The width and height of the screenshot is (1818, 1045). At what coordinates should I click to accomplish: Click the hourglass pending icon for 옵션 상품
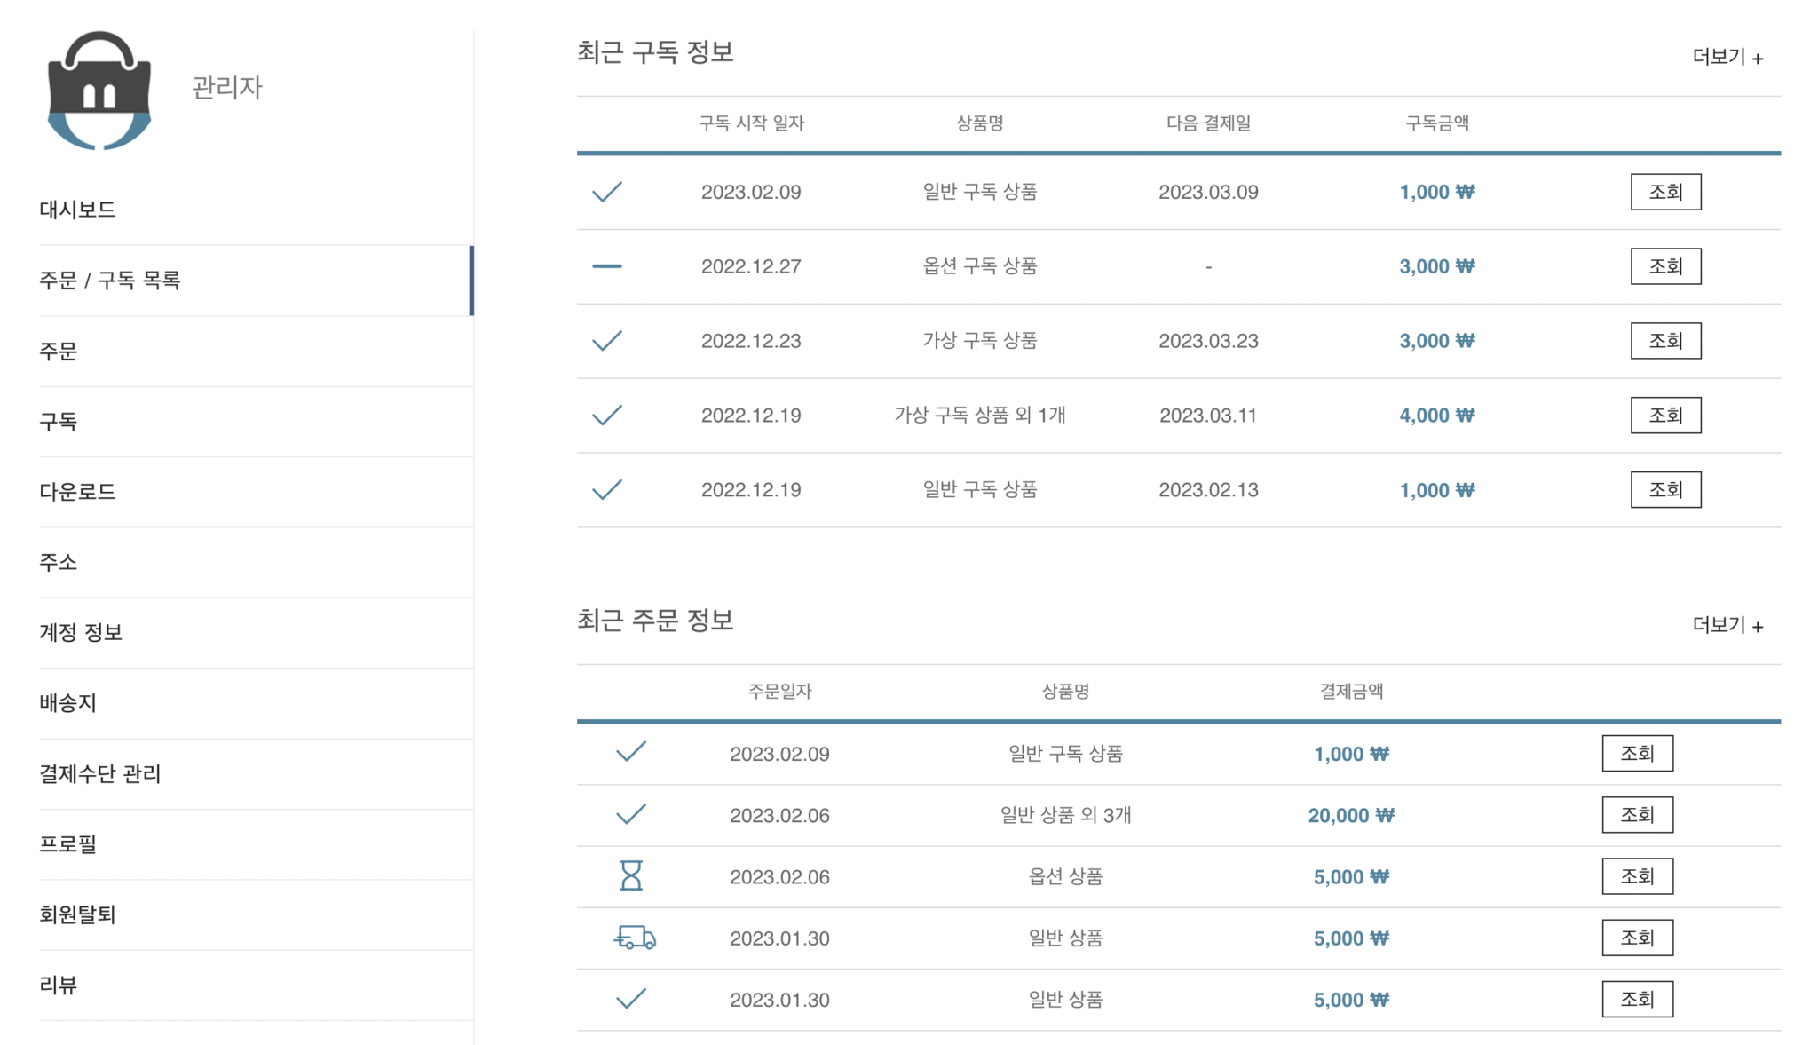point(630,876)
